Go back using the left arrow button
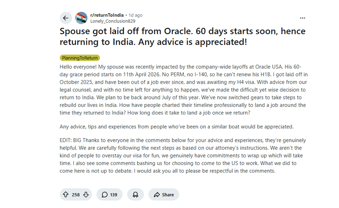This screenshot has height=208, width=339. tap(66, 18)
